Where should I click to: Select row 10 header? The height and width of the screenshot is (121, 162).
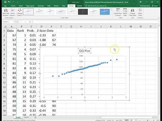(4, 73)
